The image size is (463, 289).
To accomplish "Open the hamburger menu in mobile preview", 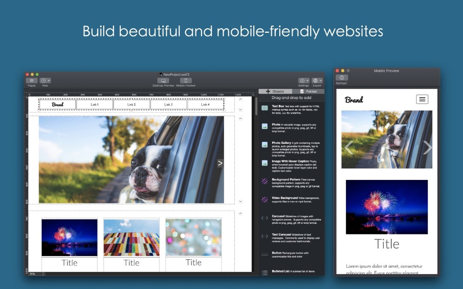I will (422, 99).
